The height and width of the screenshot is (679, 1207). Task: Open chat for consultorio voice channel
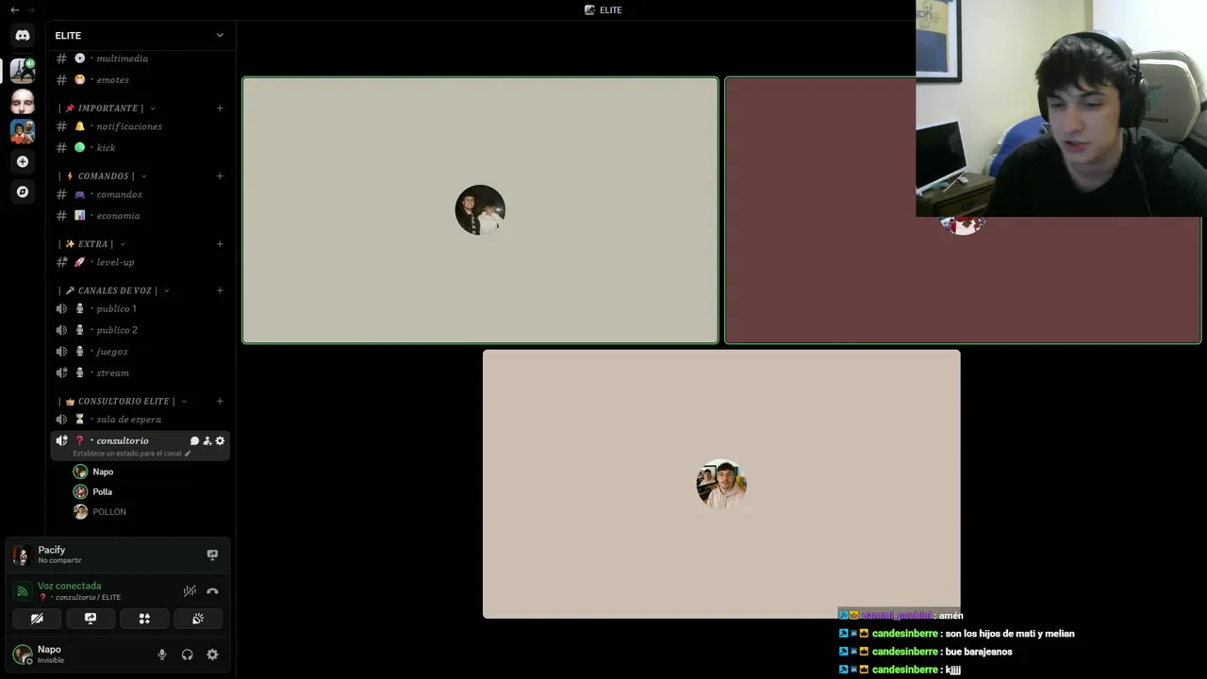tap(194, 441)
